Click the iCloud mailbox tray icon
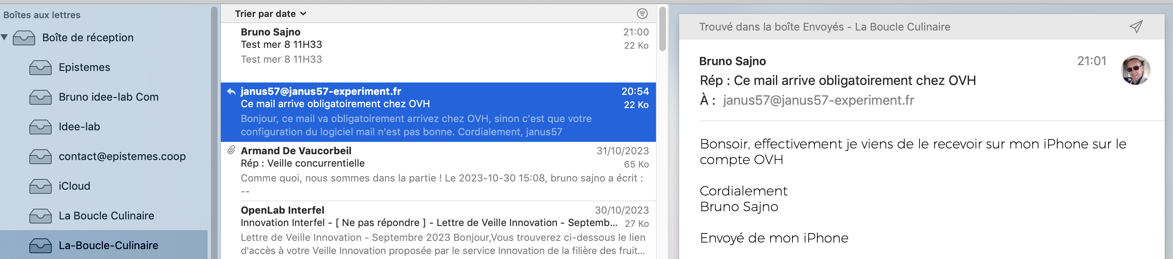1173x259 pixels. click(41, 186)
